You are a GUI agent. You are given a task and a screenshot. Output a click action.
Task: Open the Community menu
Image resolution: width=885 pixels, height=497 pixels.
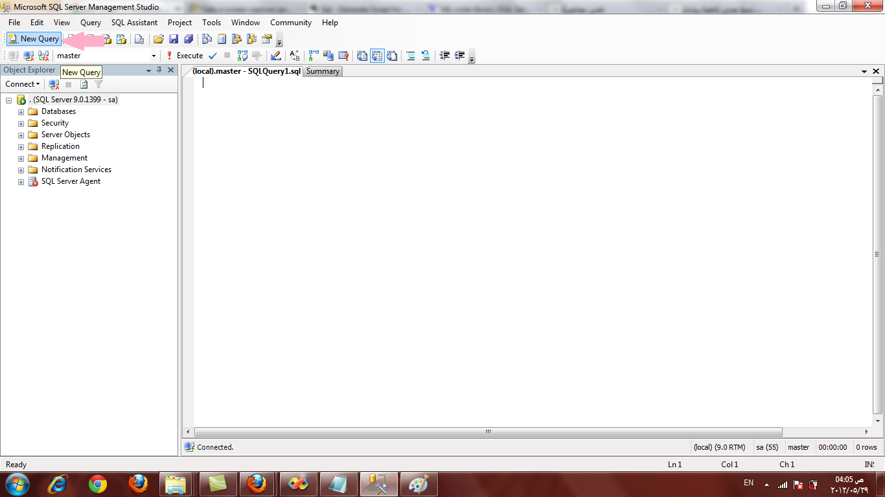point(291,23)
